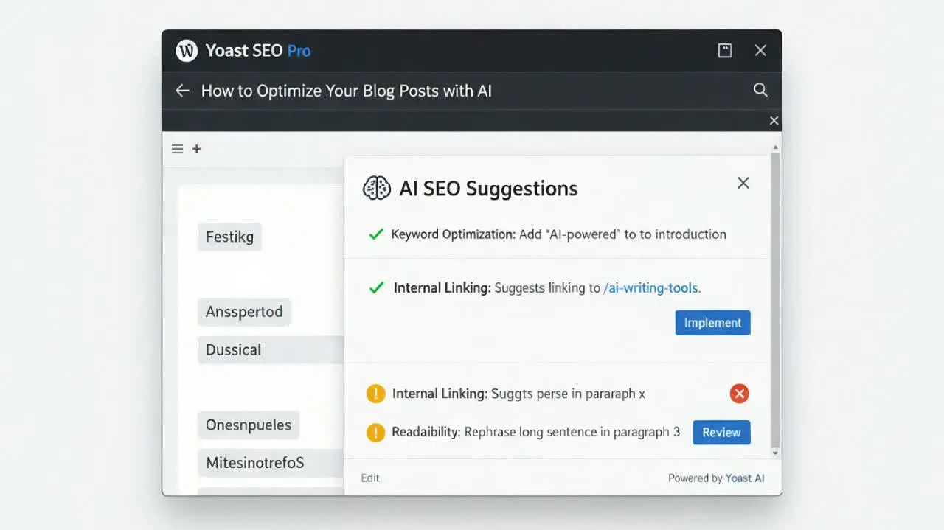Click the AI brain icon in the suggestions header
The image size is (944, 530).
[377, 187]
